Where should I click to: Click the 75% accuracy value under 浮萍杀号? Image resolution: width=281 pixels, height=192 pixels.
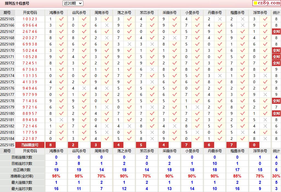(x=260, y=176)
